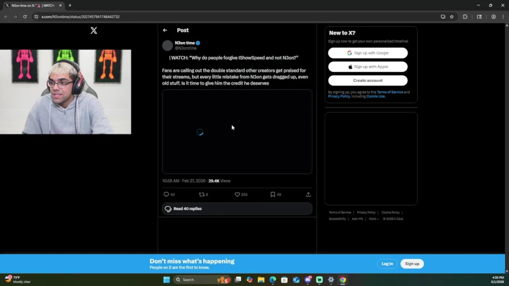Open footer Cookie Policy link

(390, 213)
